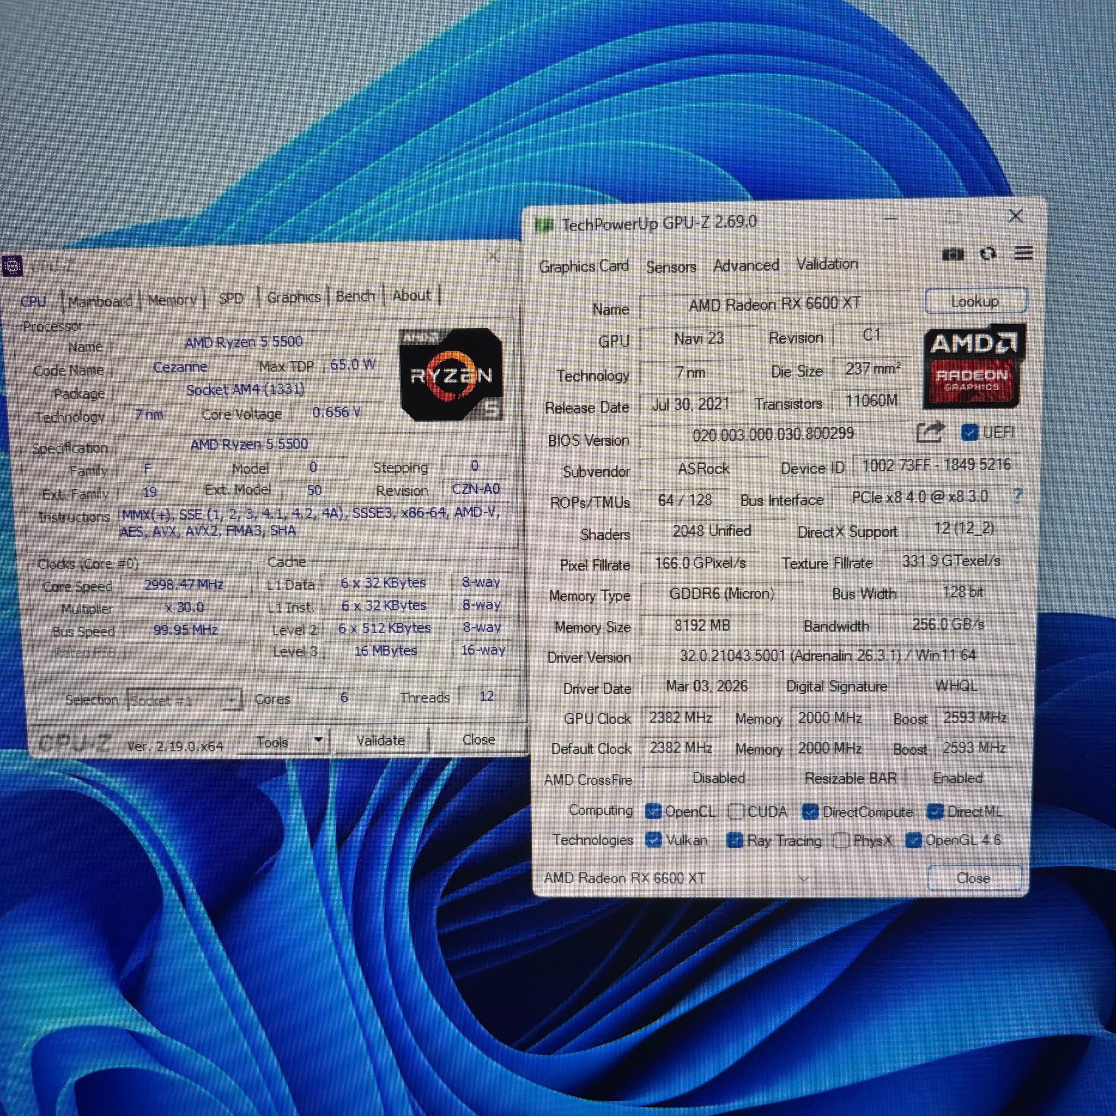Open the Validation tab in GPU-Z
This screenshot has width=1116, height=1116.
[x=827, y=264]
